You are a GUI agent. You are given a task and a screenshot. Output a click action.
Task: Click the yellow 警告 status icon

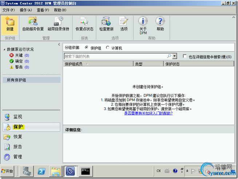click(11, 67)
